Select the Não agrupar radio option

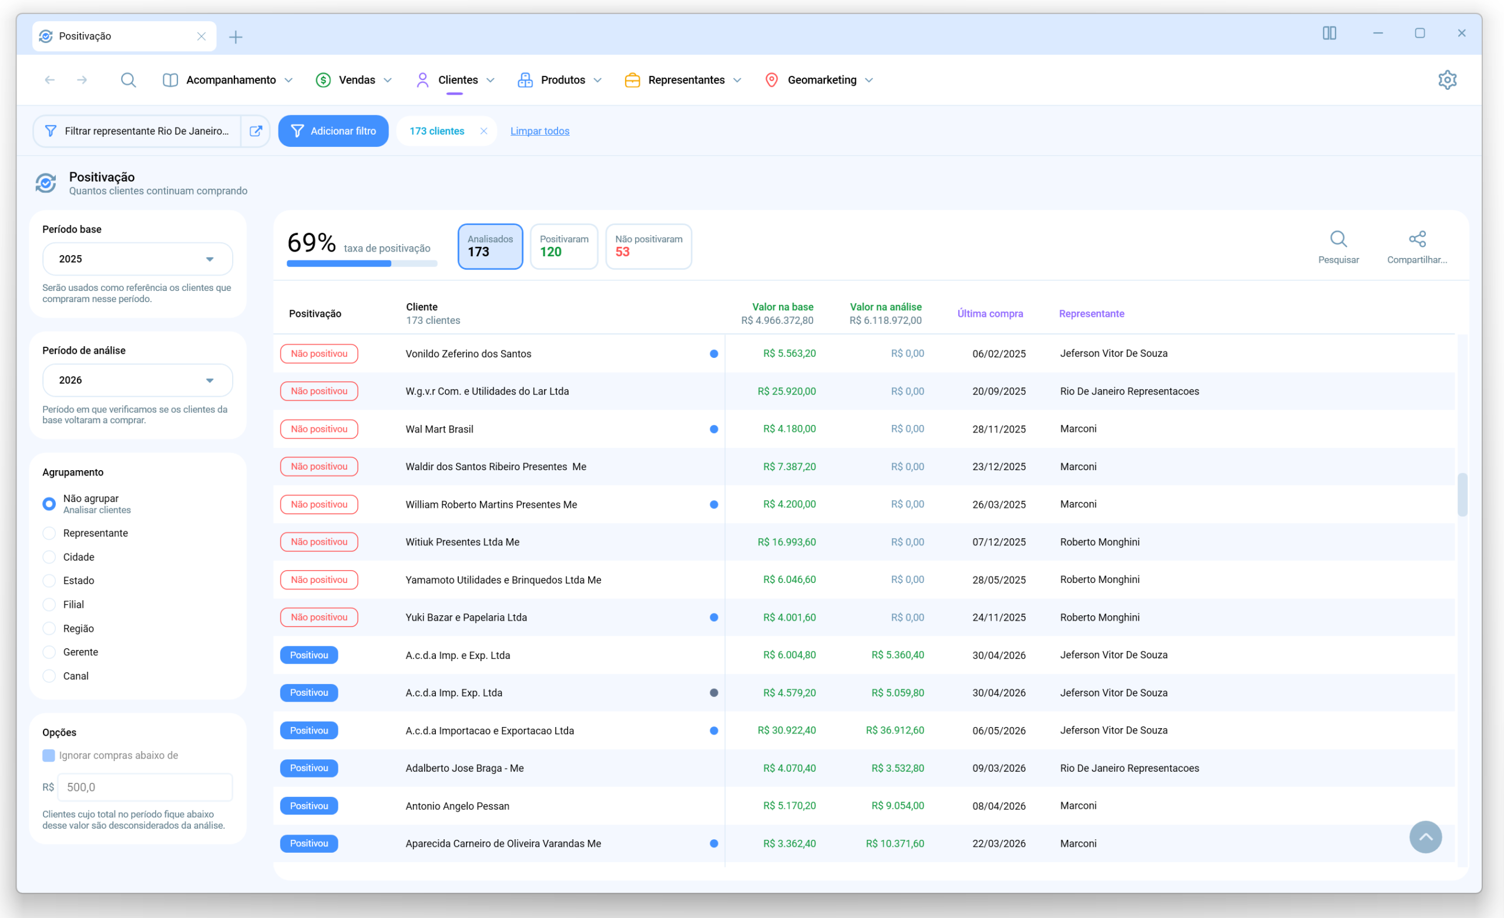49,503
